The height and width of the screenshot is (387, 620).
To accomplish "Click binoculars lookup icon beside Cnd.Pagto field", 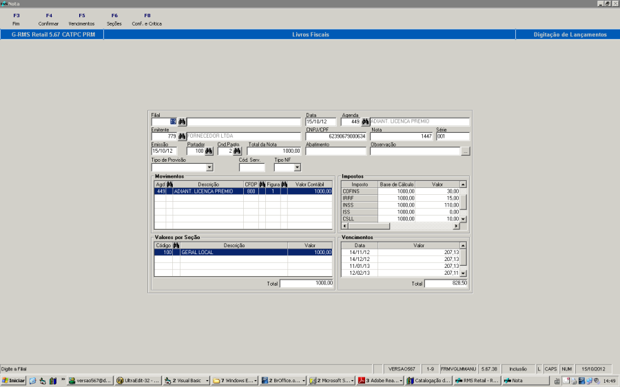I will coord(237,151).
